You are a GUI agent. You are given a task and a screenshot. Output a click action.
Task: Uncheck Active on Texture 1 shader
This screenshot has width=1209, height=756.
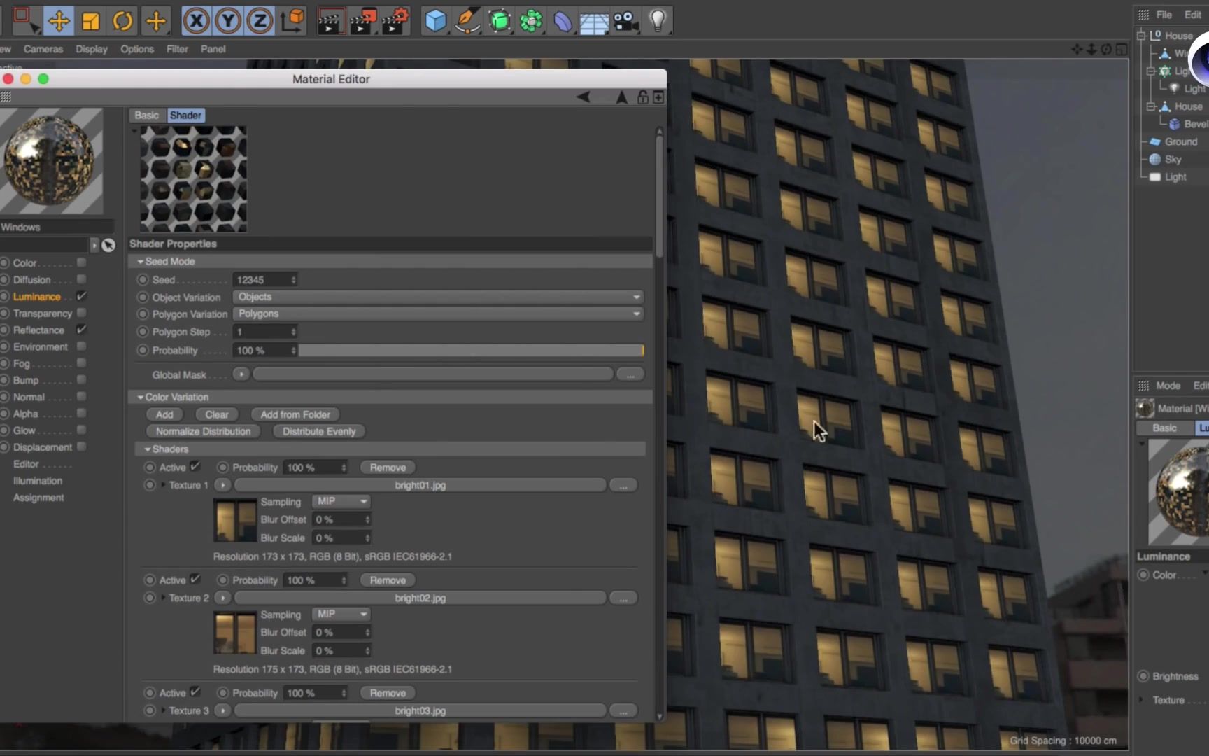(x=195, y=466)
